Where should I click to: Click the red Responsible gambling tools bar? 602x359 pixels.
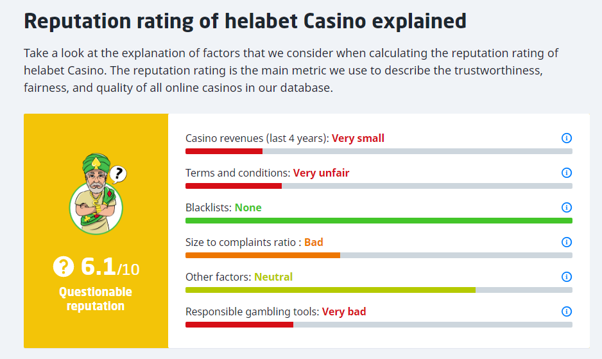[239, 324]
